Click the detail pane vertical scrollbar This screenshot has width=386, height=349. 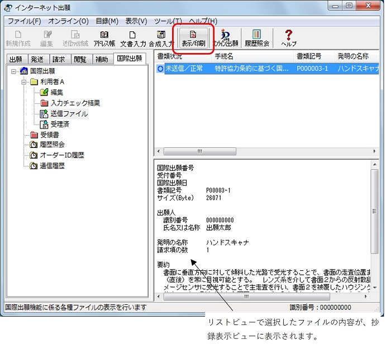(374, 223)
